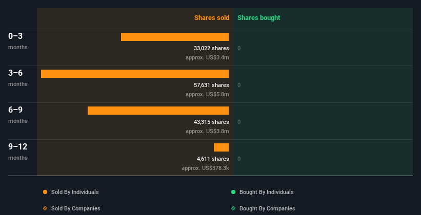This screenshot has width=421, height=215.
Task: Click the 0–3 months orange bar
Action: pyautogui.click(x=175, y=37)
